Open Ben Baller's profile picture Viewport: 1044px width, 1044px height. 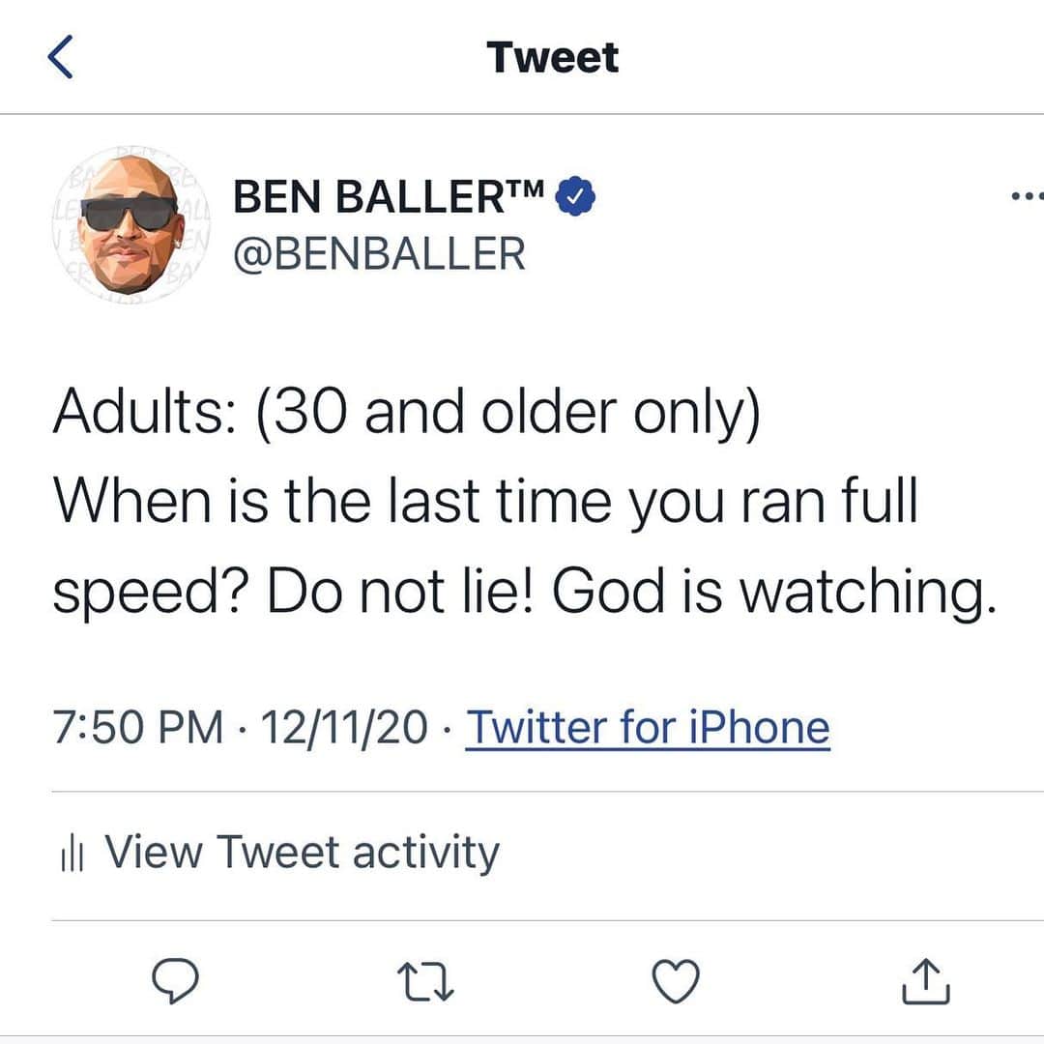point(131,225)
